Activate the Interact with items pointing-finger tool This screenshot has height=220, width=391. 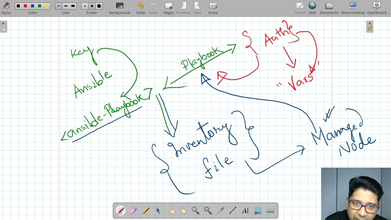[170, 211]
